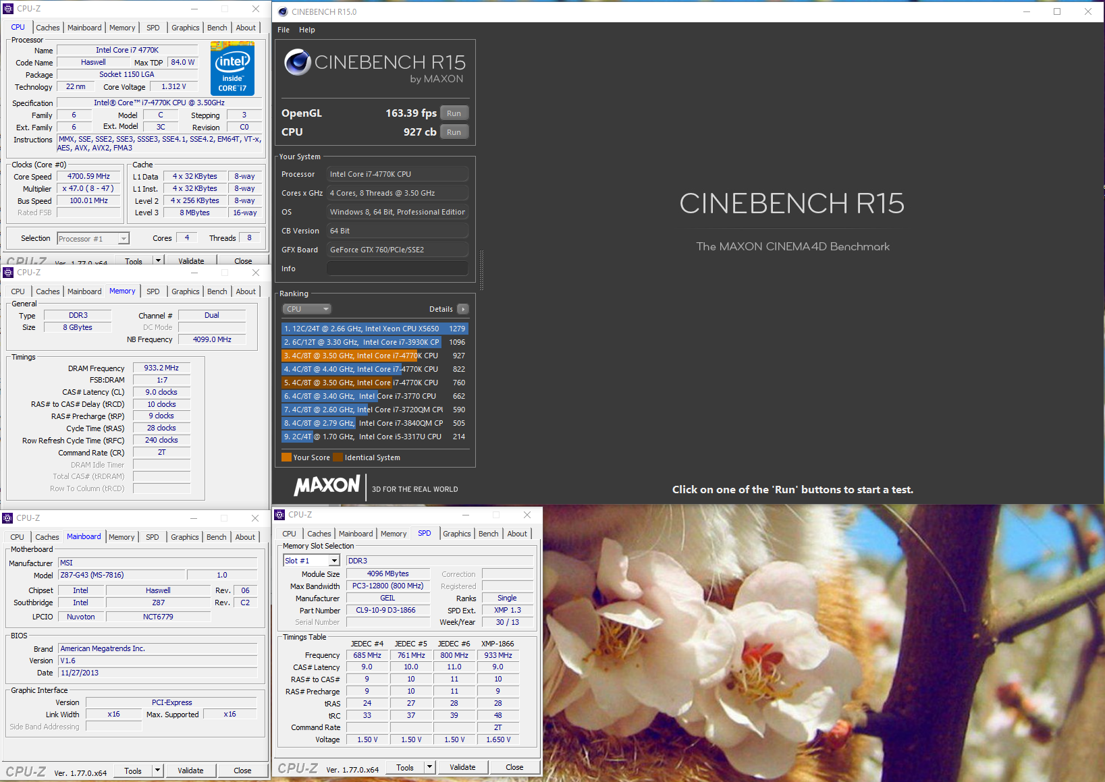Open the Tools dropdown arrow in the Mainboard window
Image resolution: width=1105 pixels, height=782 pixels.
(x=157, y=771)
